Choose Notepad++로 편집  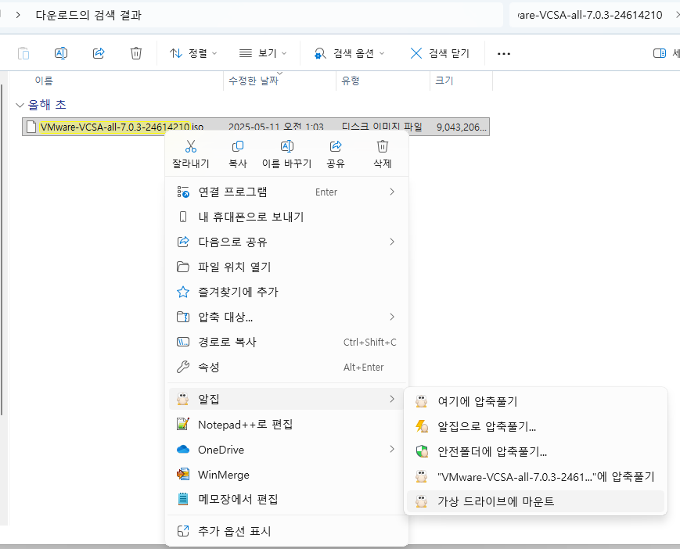tap(286, 424)
